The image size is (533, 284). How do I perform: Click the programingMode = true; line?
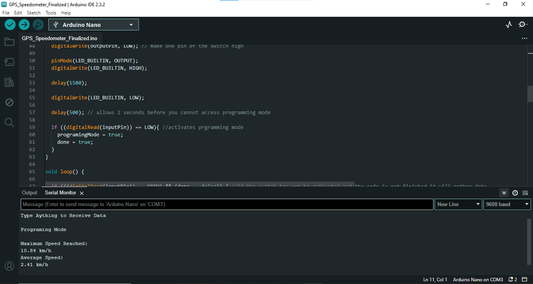(90, 134)
